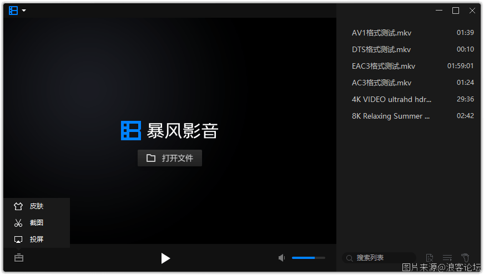Select the 4K VIDEO ultrahd hdr playlist item
484x275 pixels.
pos(412,99)
